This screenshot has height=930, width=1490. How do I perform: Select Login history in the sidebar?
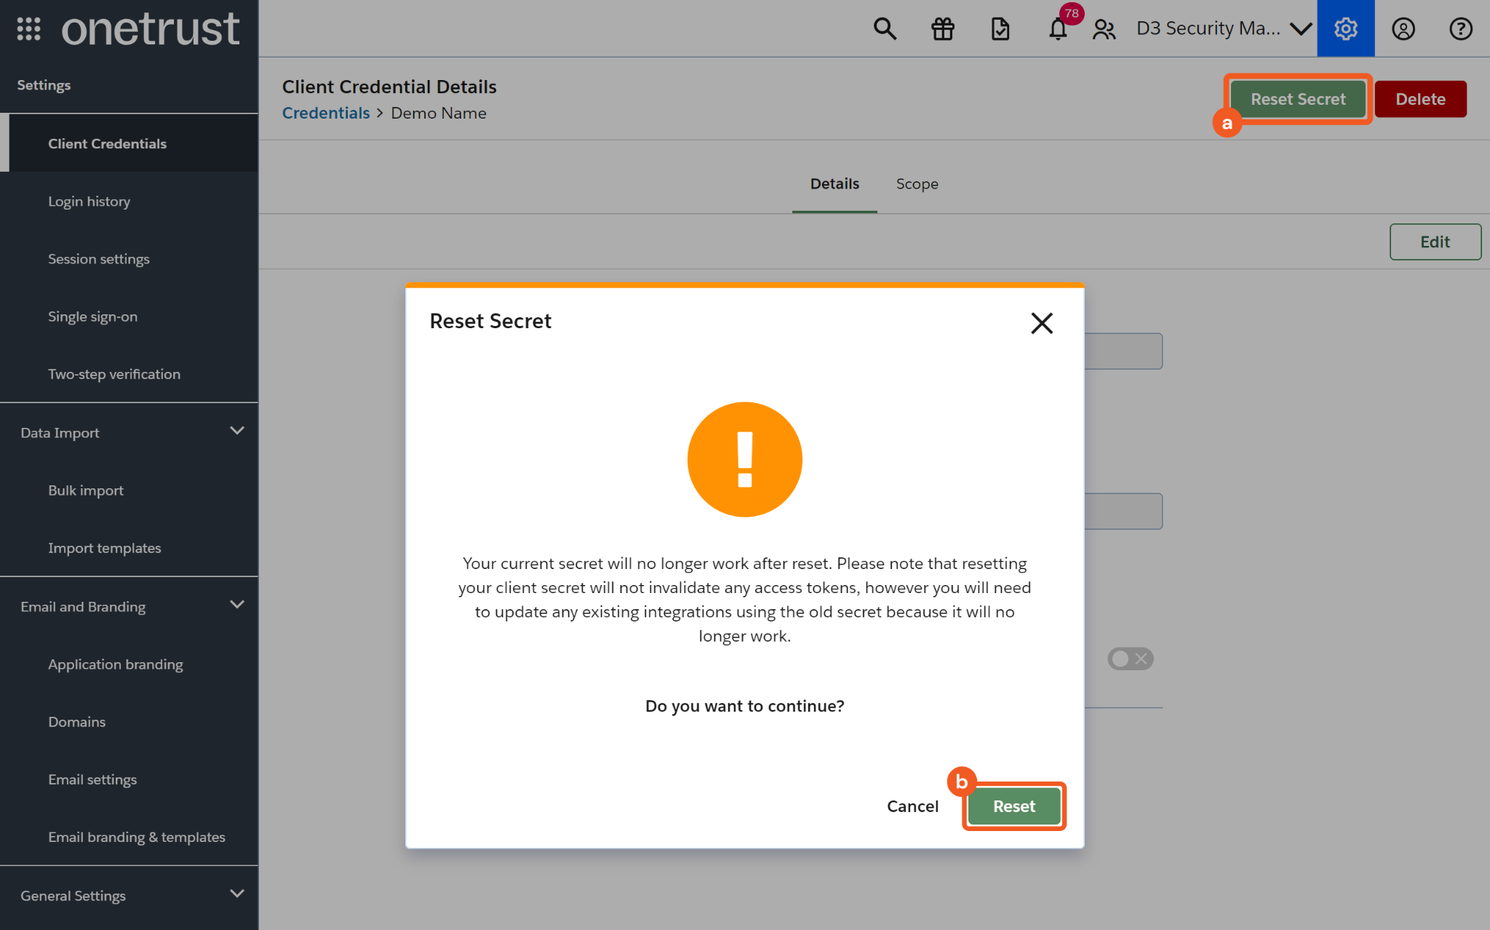[x=89, y=202]
